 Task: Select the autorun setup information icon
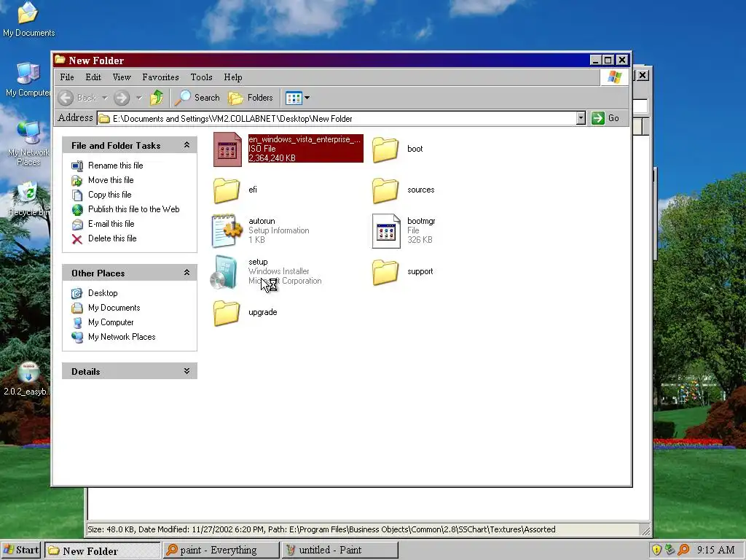coord(227,231)
